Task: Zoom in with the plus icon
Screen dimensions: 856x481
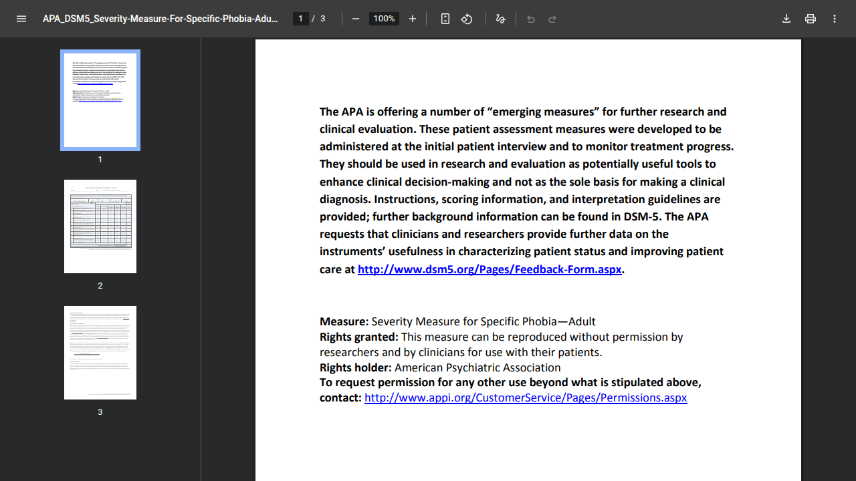Action: (x=413, y=19)
